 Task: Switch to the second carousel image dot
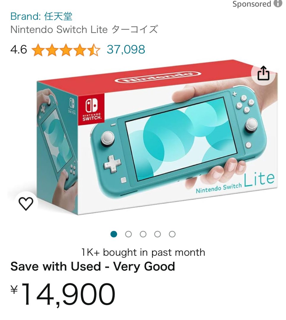click(128, 234)
